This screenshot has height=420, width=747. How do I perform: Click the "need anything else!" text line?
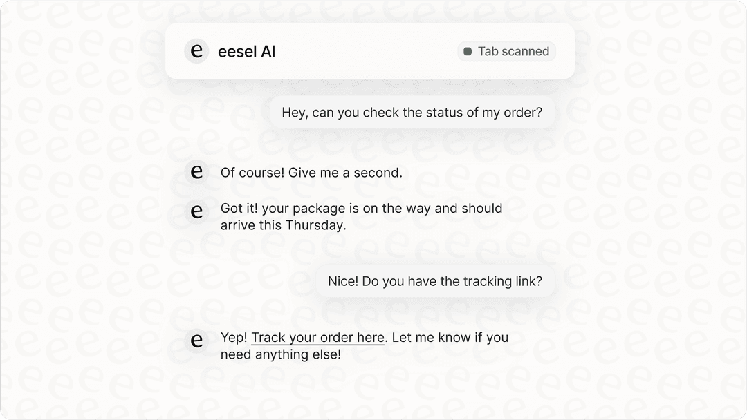click(280, 354)
